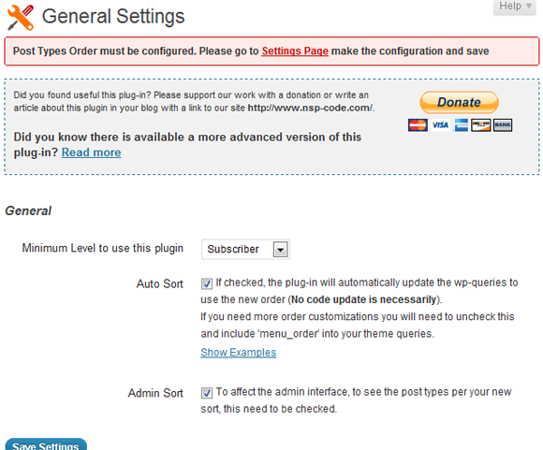The image size is (543, 450).
Task: Click the dropdown arrow beside Subscriber
Action: (x=281, y=249)
